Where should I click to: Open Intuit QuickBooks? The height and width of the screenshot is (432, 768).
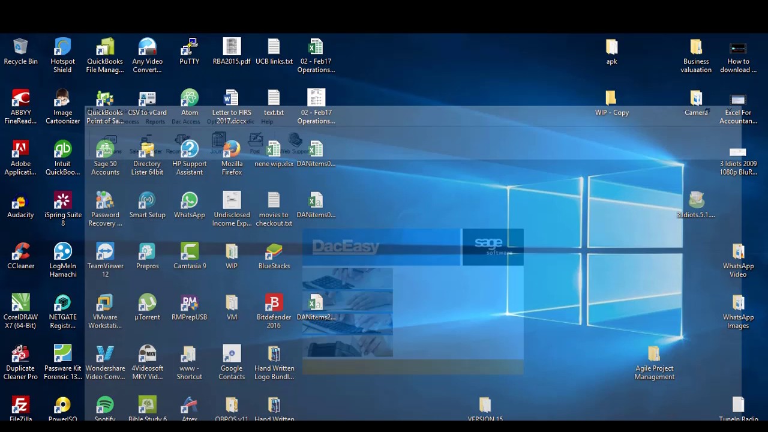62,158
